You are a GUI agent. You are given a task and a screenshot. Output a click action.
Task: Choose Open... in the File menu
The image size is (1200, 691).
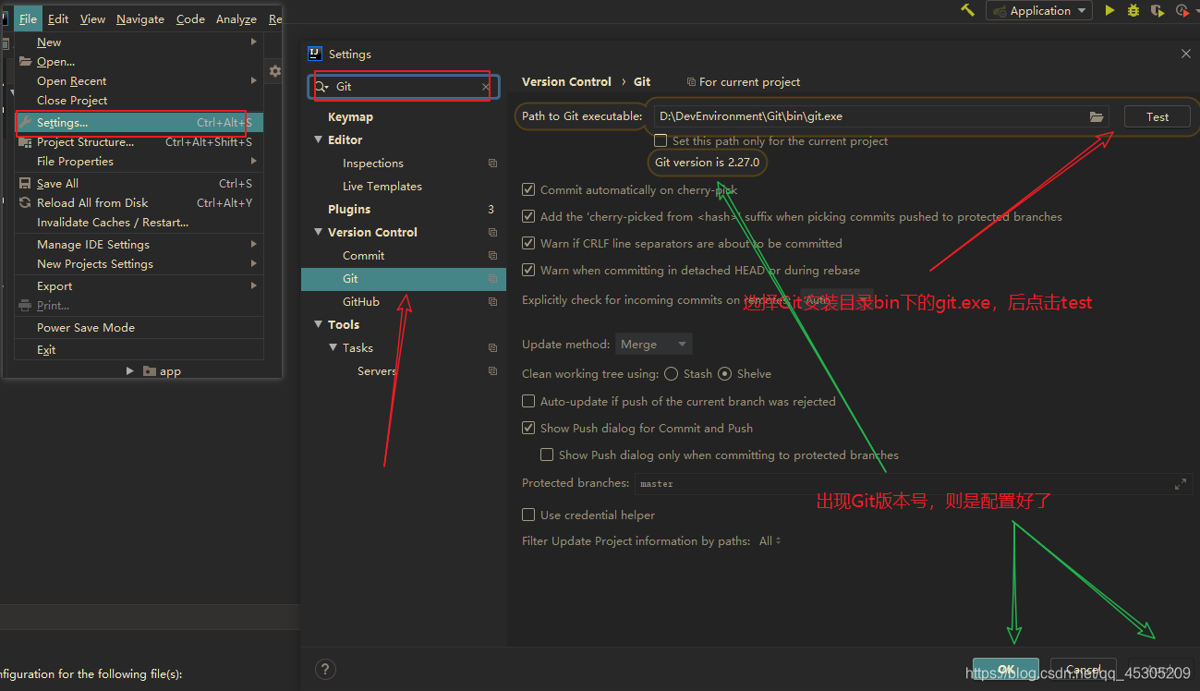[x=139, y=61]
